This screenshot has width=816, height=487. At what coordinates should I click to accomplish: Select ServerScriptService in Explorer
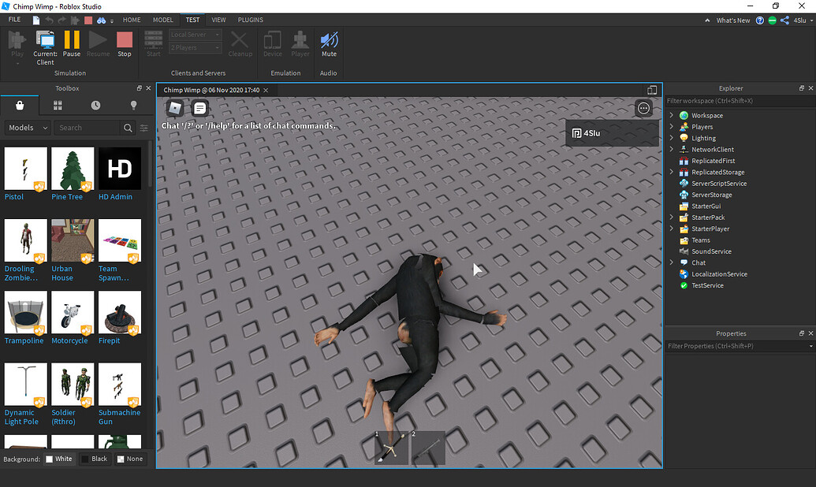[719, 184]
